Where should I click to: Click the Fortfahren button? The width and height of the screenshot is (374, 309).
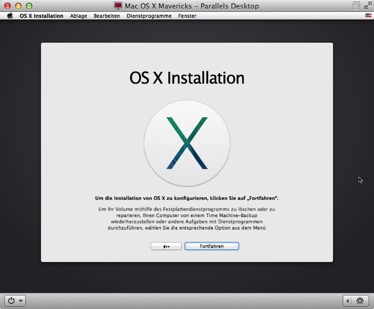coord(212,246)
